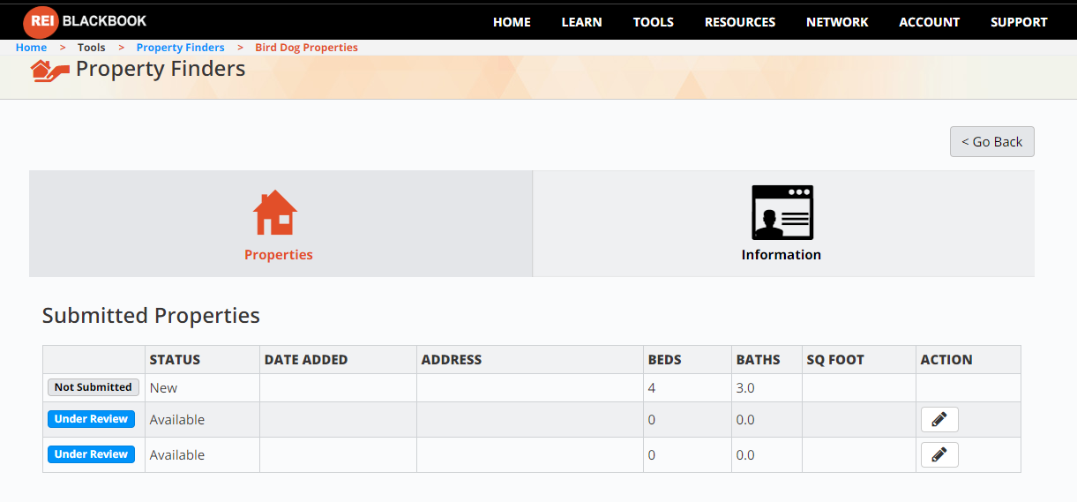Click Under Review badge in second row

[x=91, y=419]
